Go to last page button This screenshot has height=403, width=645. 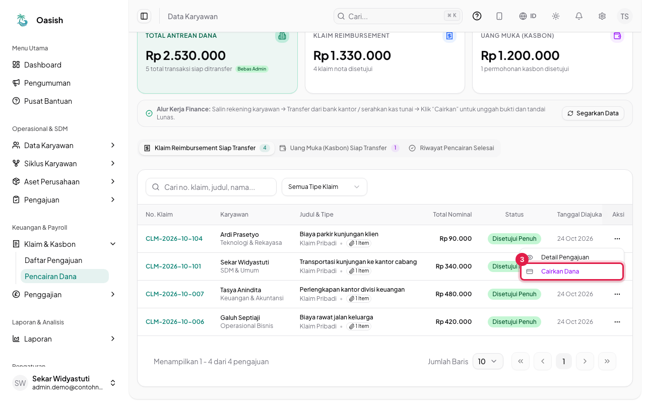point(607,361)
